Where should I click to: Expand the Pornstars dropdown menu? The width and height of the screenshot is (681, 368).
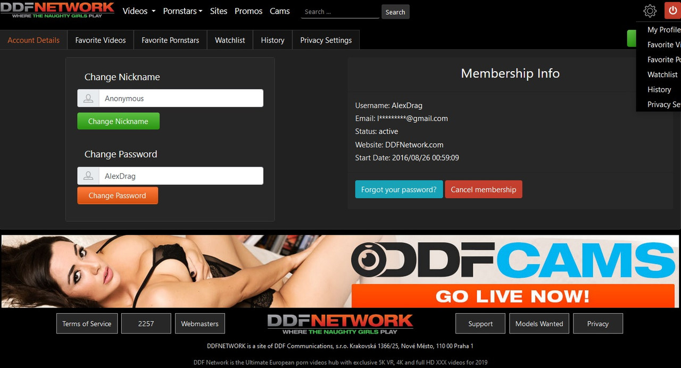182,11
